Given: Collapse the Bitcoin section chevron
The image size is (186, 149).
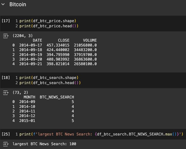Looking at the screenshot, I should (3, 4).
